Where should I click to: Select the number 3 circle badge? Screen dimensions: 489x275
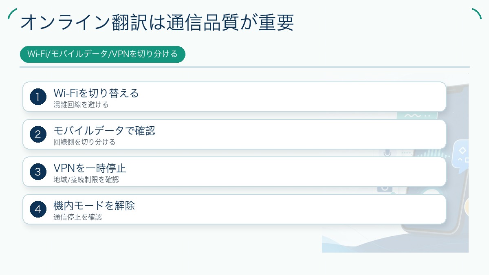[x=38, y=172]
